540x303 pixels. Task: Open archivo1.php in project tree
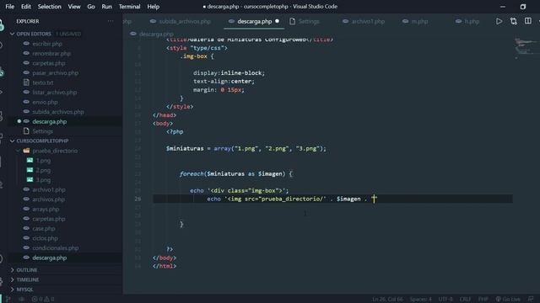tap(49, 189)
